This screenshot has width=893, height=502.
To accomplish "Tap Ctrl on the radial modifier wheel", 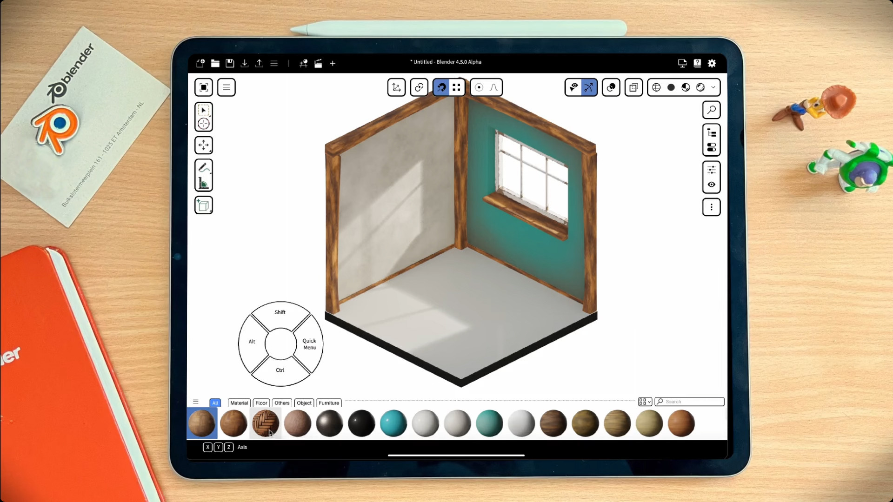I will coord(280,370).
